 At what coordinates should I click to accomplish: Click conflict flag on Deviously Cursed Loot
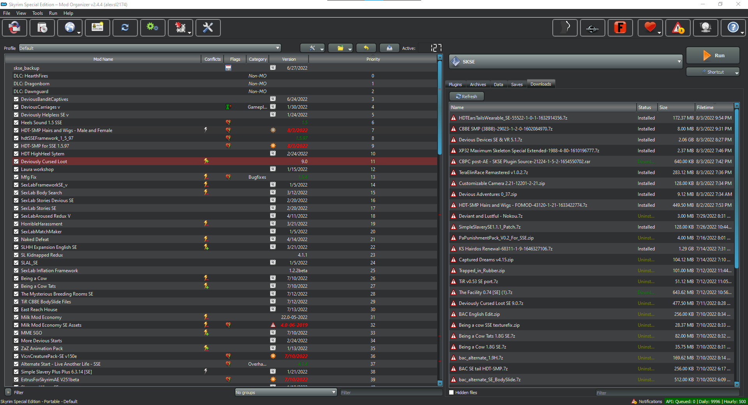coord(206,161)
